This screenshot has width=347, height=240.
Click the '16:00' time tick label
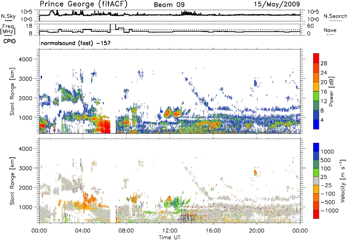click(x=213, y=231)
